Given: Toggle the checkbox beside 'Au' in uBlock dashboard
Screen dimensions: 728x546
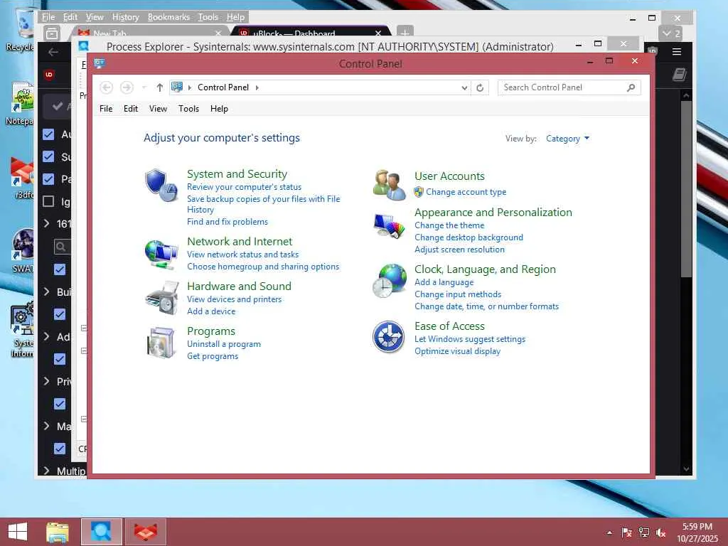Looking at the screenshot, I should (x=48, y=134).
